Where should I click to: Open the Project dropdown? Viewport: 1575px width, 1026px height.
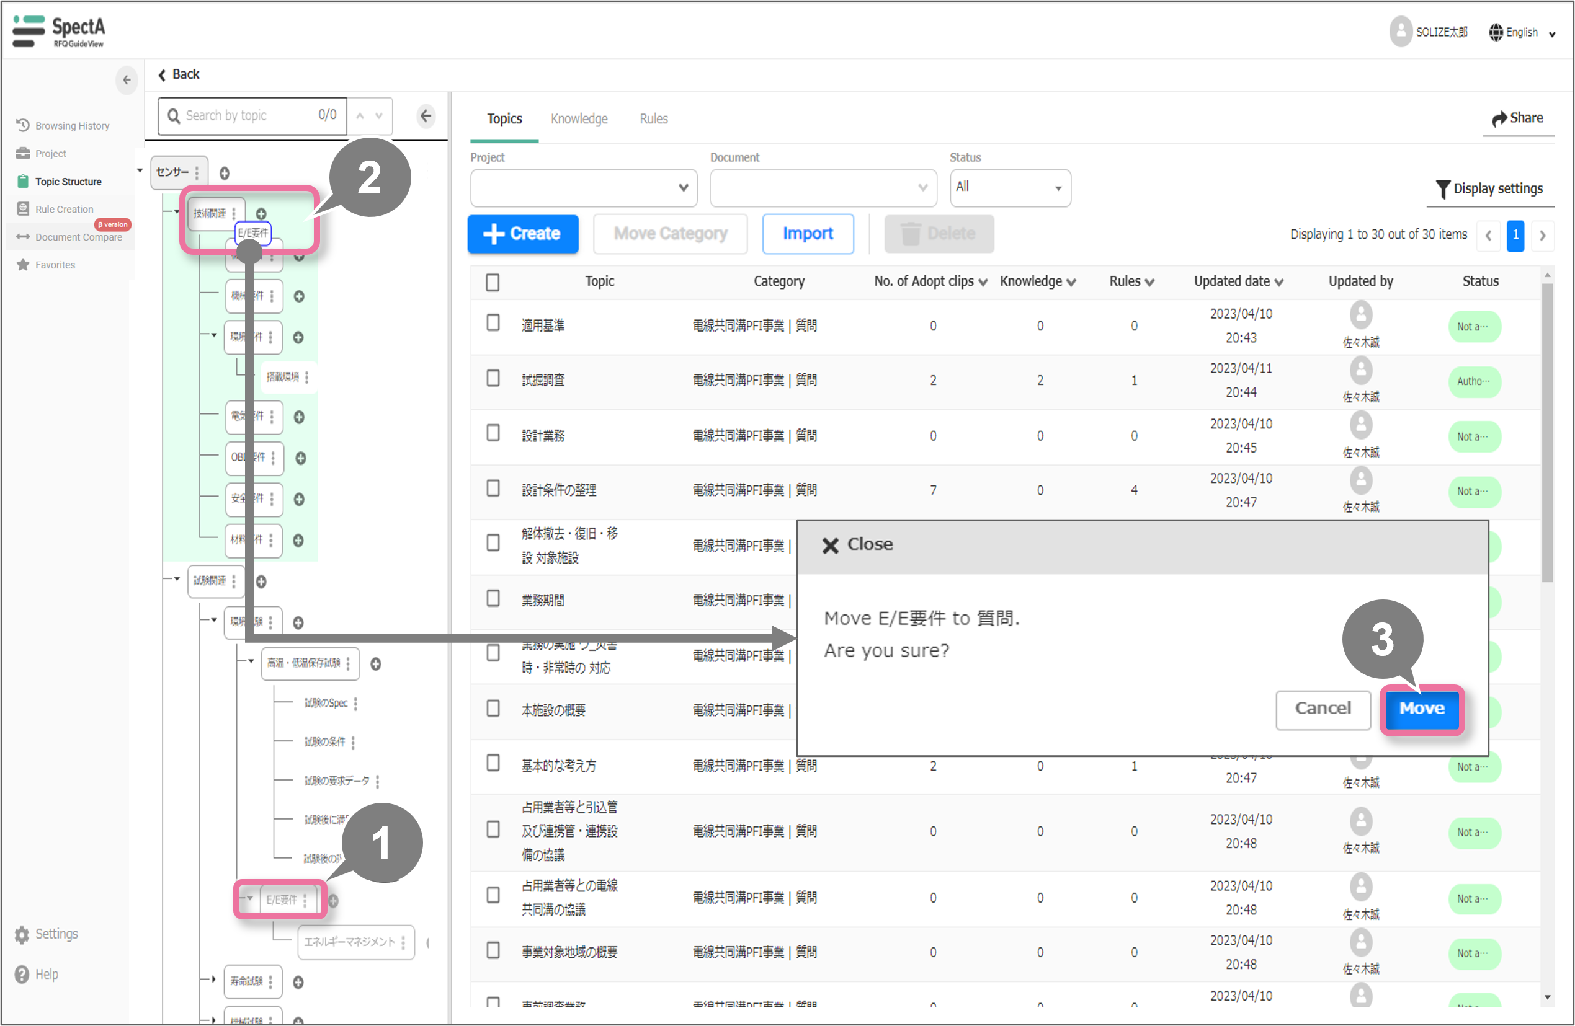[583, 188]
